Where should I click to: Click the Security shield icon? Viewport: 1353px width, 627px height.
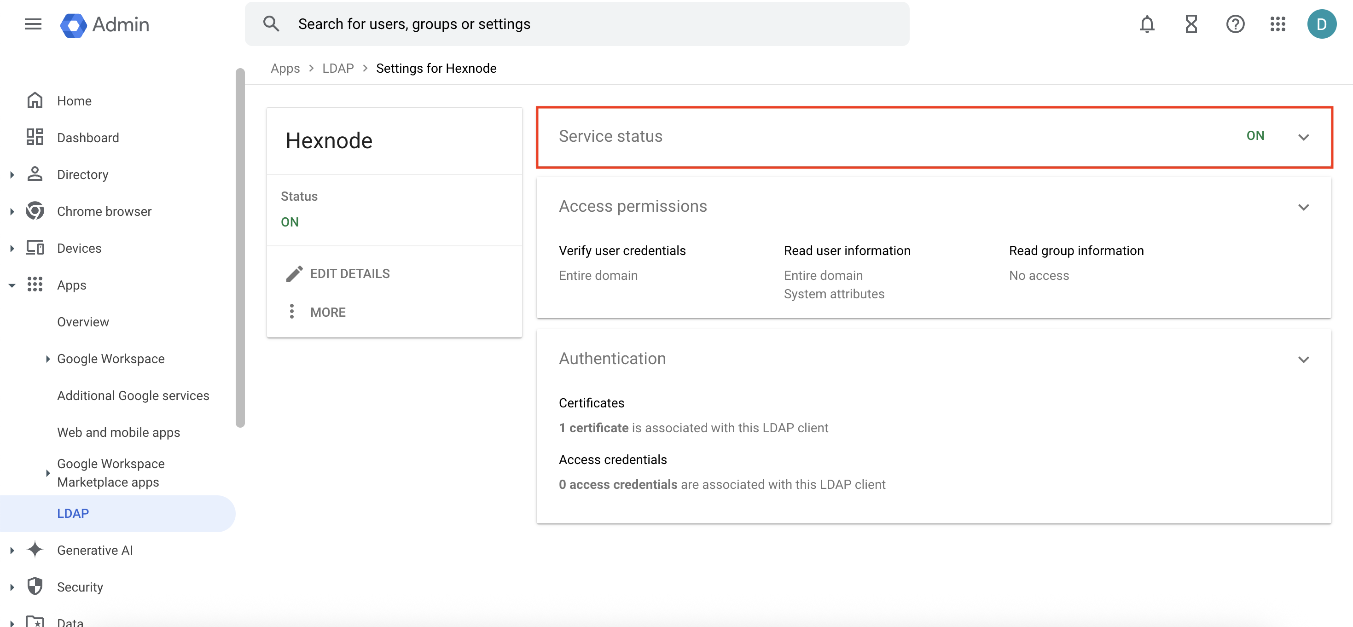35,586
